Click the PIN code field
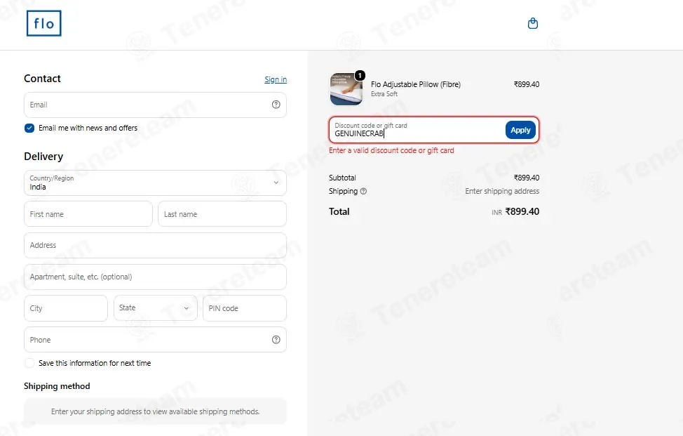This screenshot has height=436, width=683. point(244,308)
